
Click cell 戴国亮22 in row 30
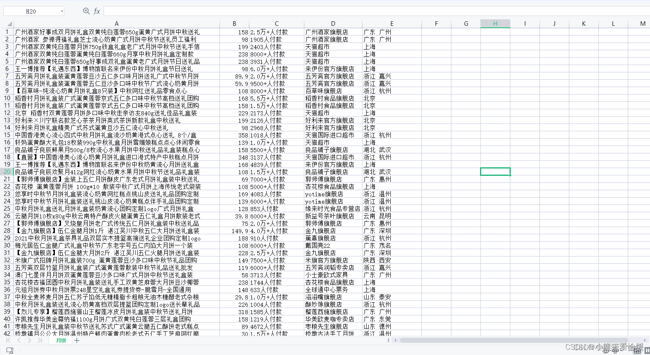pos(333,245)
